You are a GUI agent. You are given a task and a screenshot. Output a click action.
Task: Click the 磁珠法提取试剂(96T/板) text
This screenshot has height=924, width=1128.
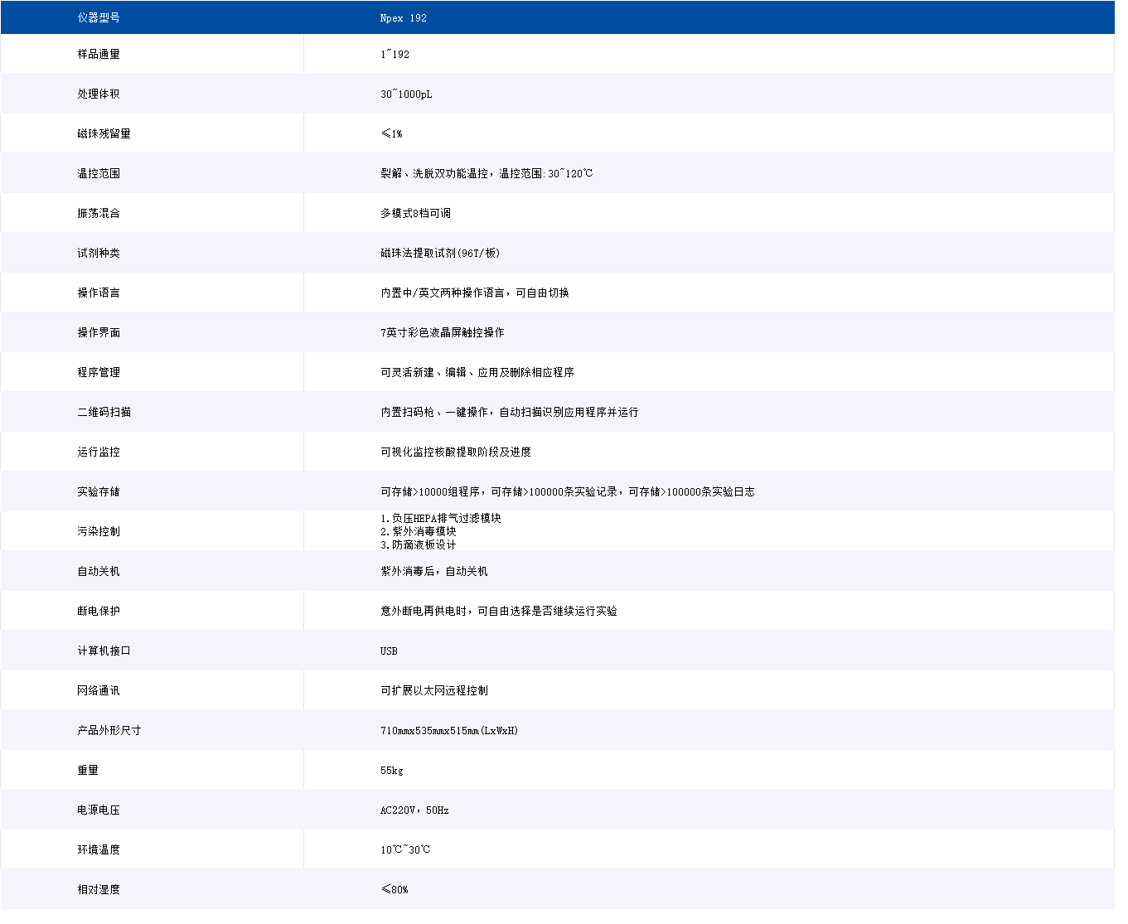click(x=440, y=253)
